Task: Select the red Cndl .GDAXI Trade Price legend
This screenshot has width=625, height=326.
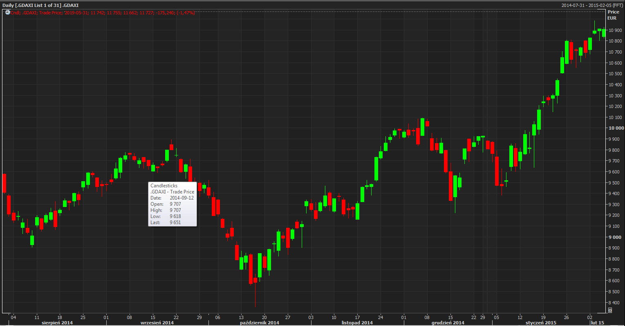Action: coord(103,13)
